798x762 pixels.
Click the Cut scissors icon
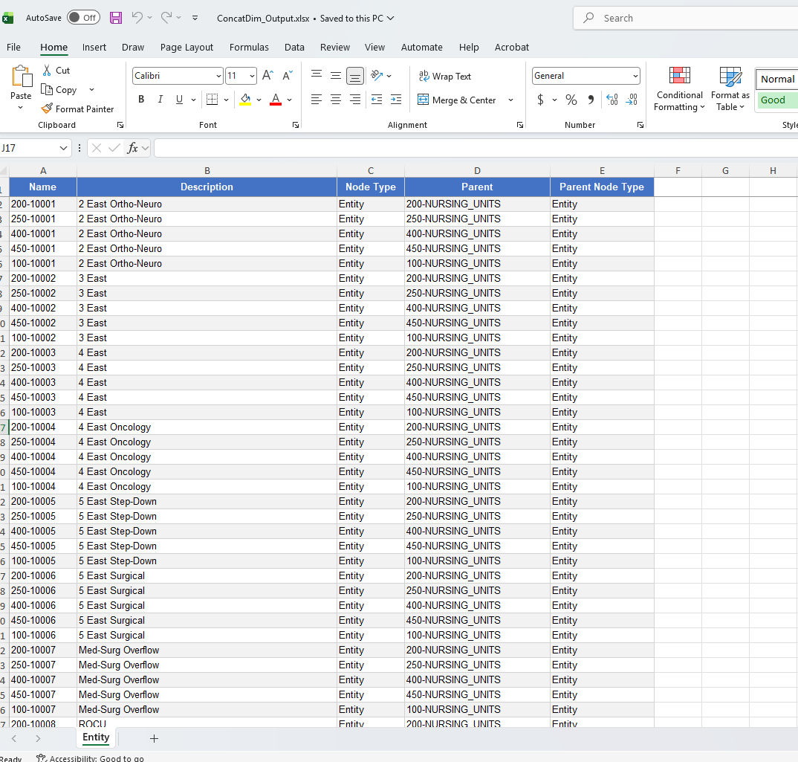tap(47, 71)
